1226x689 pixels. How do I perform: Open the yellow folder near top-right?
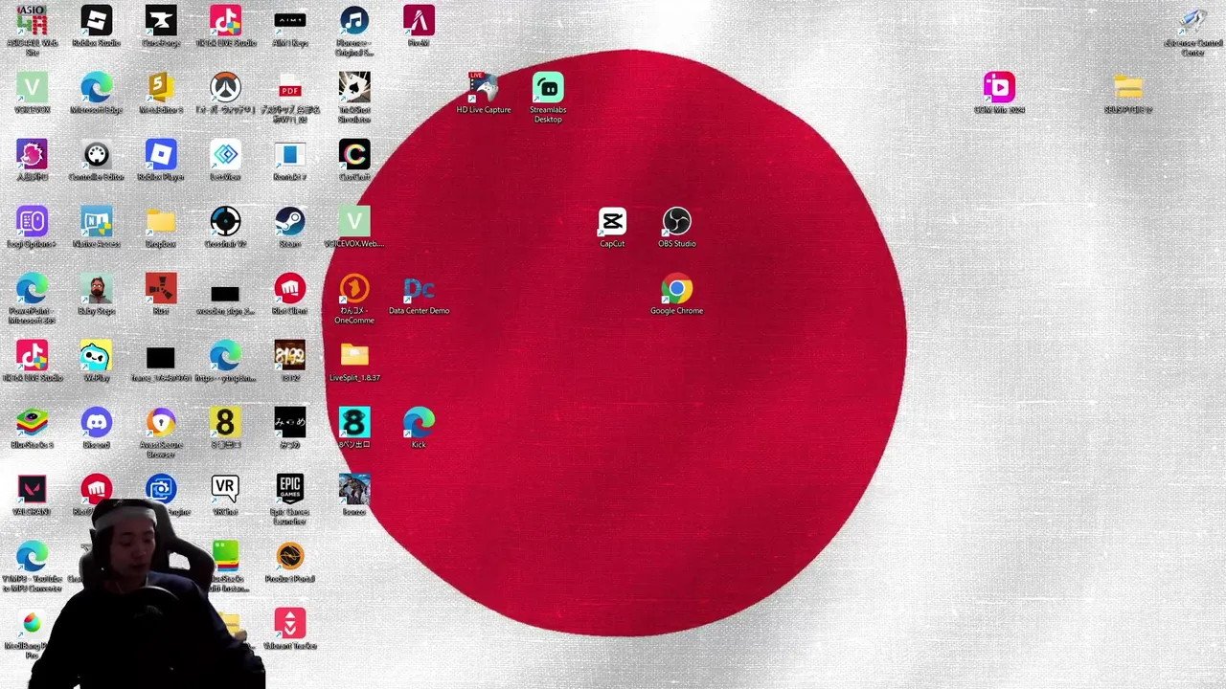tap(1128, 88)
